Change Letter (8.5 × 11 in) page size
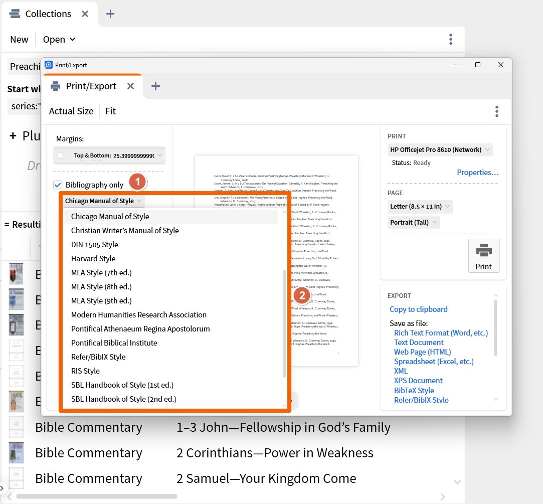This screenshot has width=543, height=504. coord(420,207)
